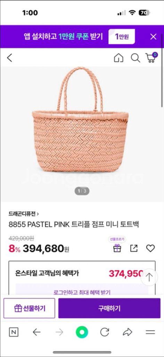Add product to wishlist heart
This screenshot has height=357, width=164.
coord(150,248)
